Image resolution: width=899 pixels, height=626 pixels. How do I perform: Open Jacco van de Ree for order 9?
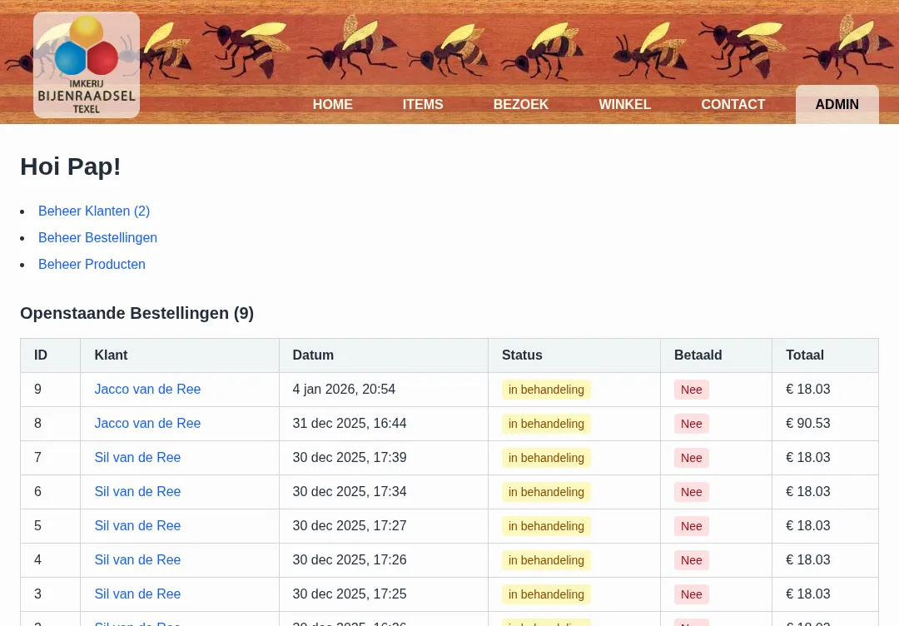click(x=147, y=389)
